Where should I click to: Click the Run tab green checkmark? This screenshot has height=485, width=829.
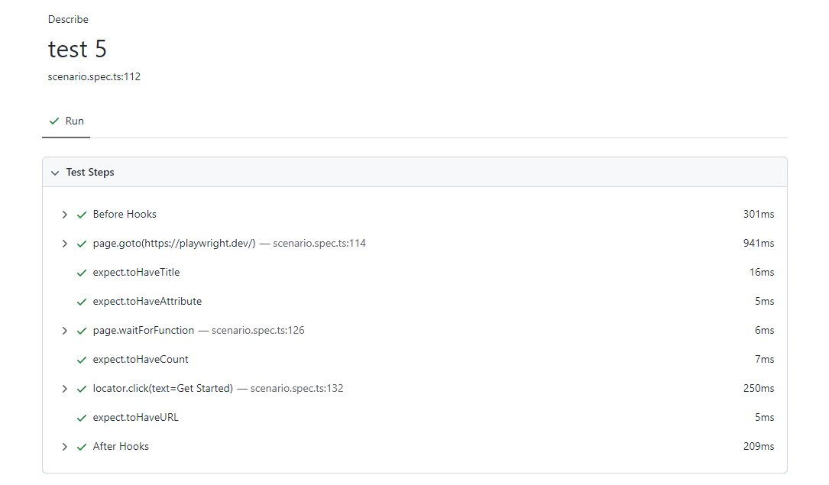coord(54,121)
